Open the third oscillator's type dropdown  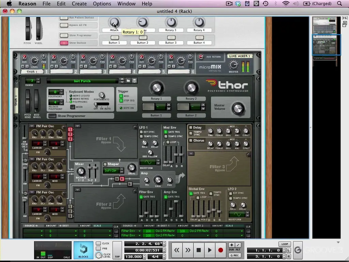[32, 192]
